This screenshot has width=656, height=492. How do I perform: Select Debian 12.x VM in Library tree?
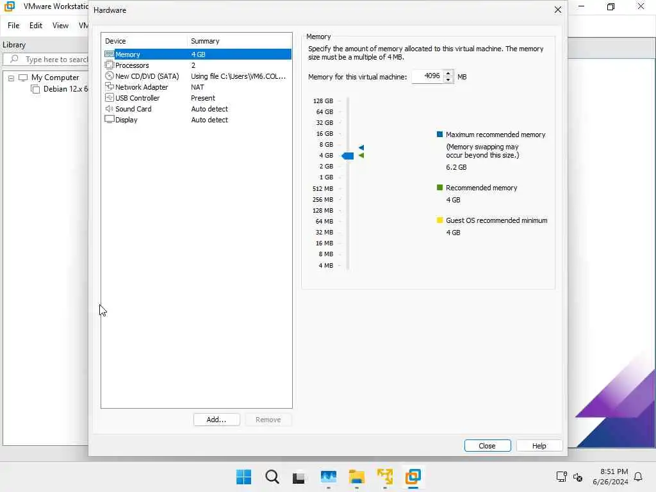(65, 88)
